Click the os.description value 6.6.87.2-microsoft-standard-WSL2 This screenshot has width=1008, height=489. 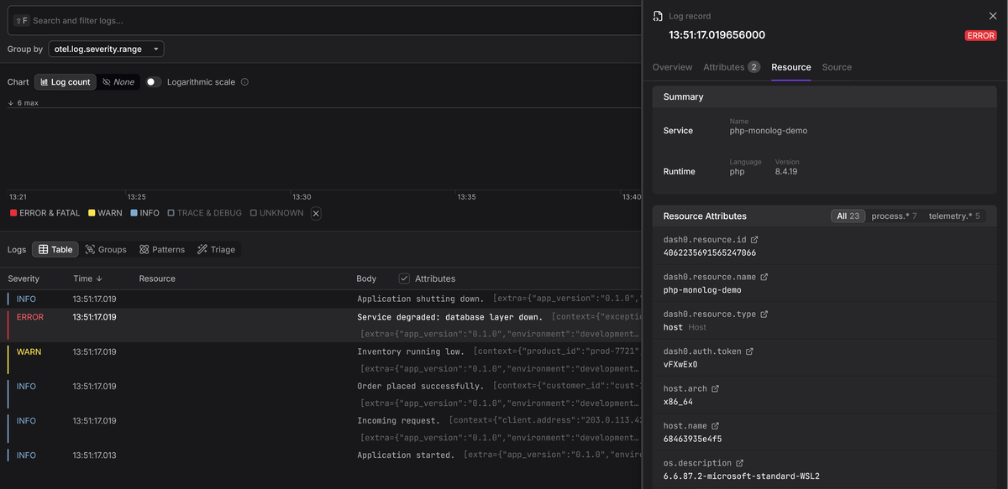(x=742, y=476)
